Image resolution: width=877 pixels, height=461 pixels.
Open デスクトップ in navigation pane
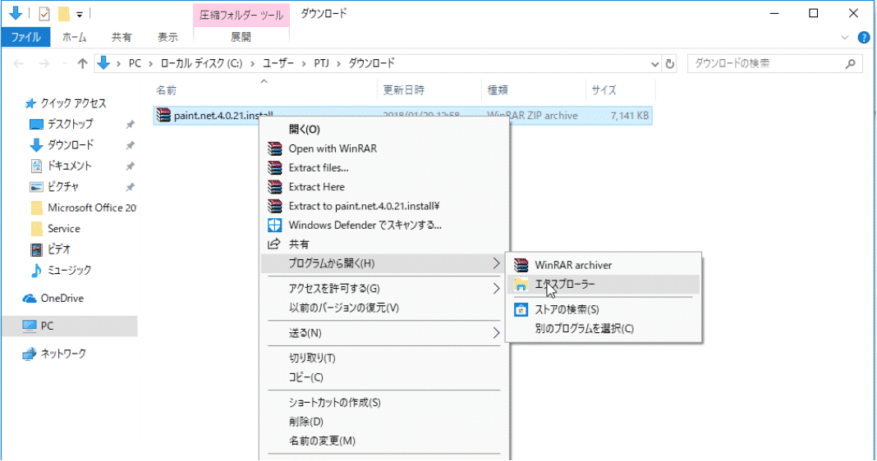click(x=70, y=124)
